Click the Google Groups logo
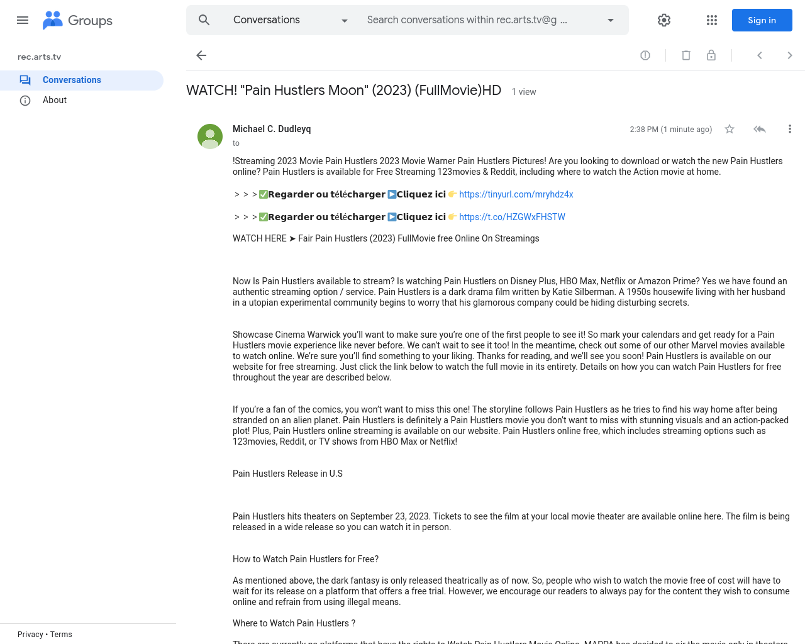This screenshot has height=644, width=805. (77, 20)
